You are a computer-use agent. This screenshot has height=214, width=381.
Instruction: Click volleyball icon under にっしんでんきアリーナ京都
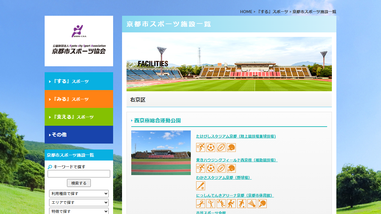tap(231, 204)
